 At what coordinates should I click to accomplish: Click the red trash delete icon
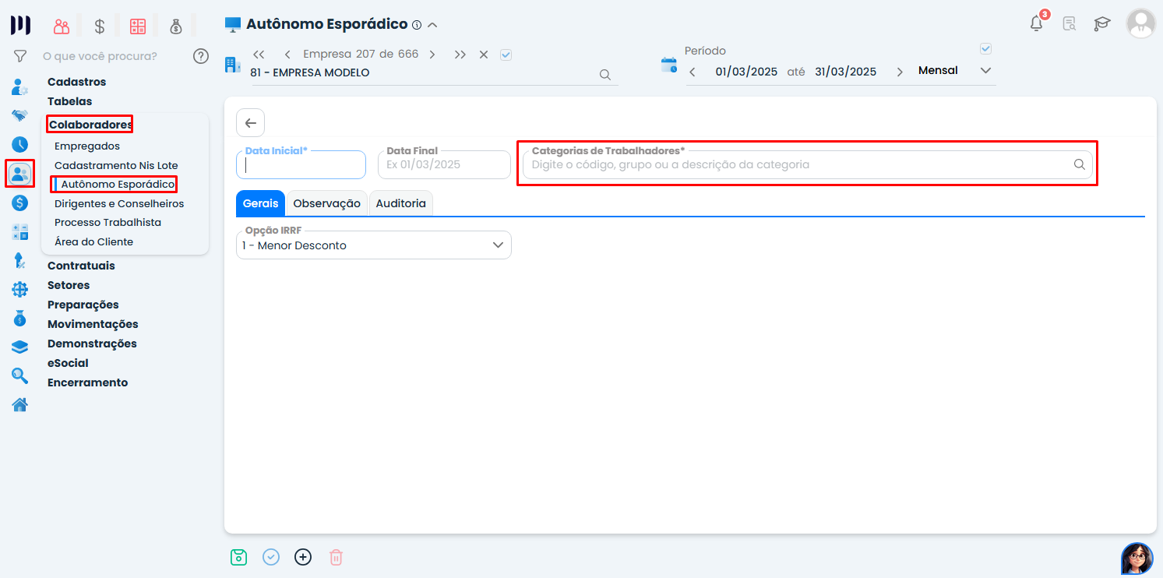pos(336,557)
